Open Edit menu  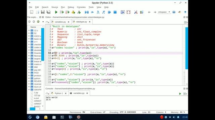[x=37, y=7]
